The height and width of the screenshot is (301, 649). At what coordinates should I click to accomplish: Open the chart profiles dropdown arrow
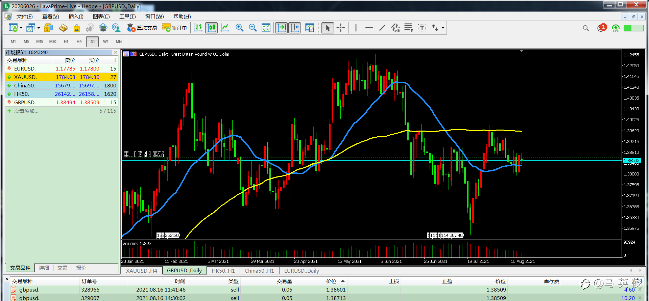(x=39, y=28)
